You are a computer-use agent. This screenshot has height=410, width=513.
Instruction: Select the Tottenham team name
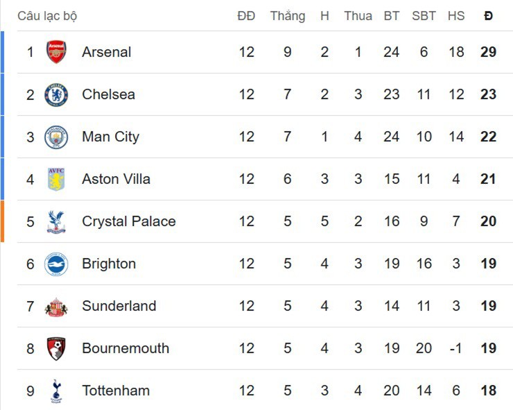coord(115,391)
